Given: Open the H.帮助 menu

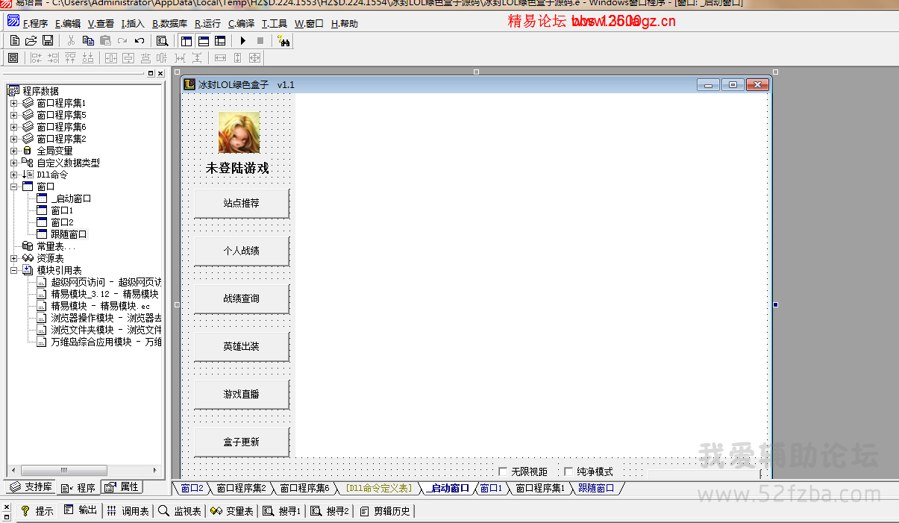Looking at the screenshot, I should (344, 23).
